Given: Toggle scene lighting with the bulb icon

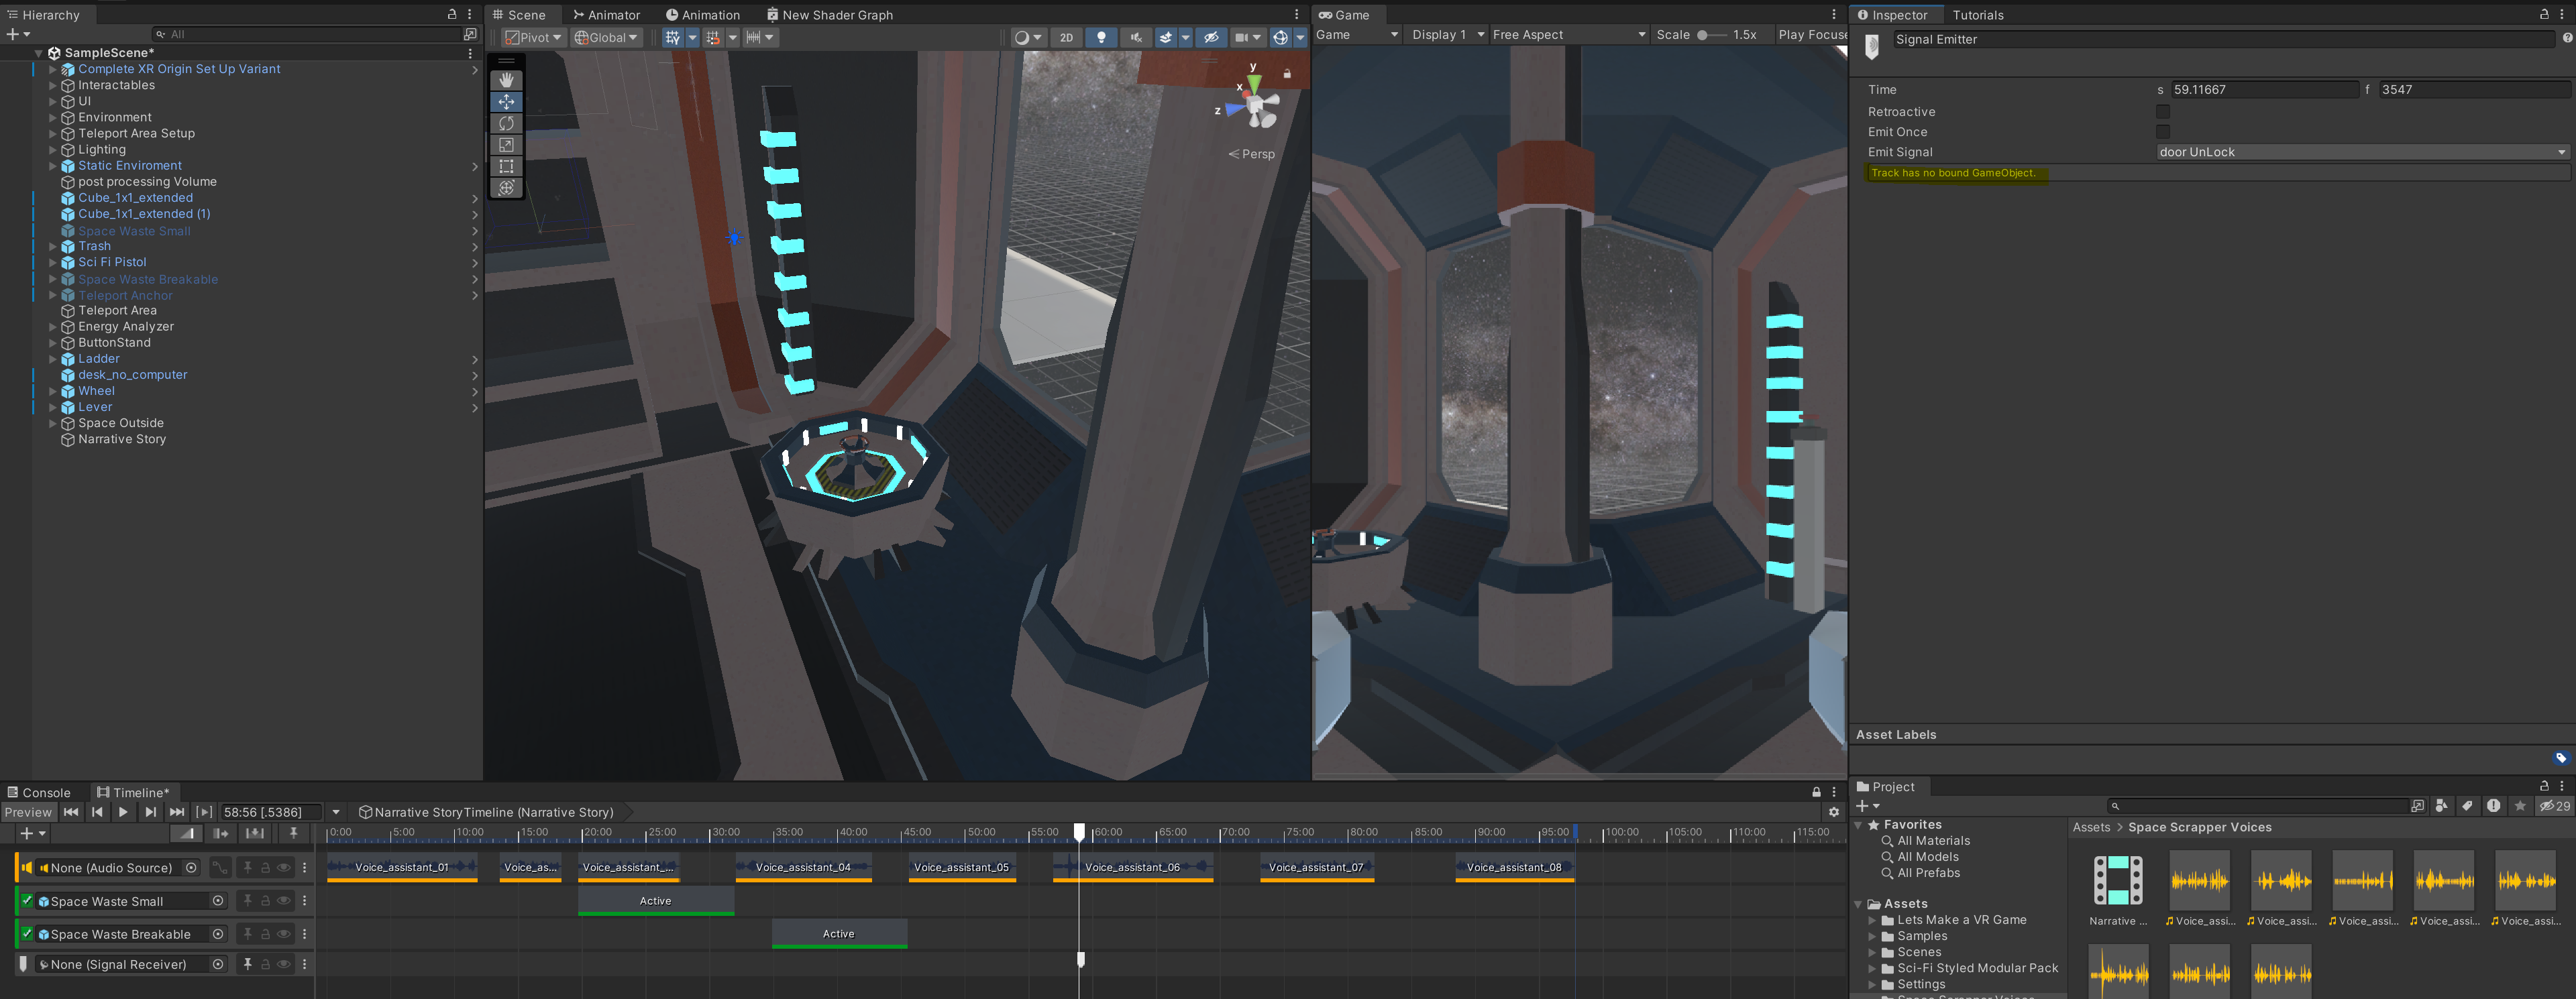Looking at the screenshot, I should (x=1101, y=37).
